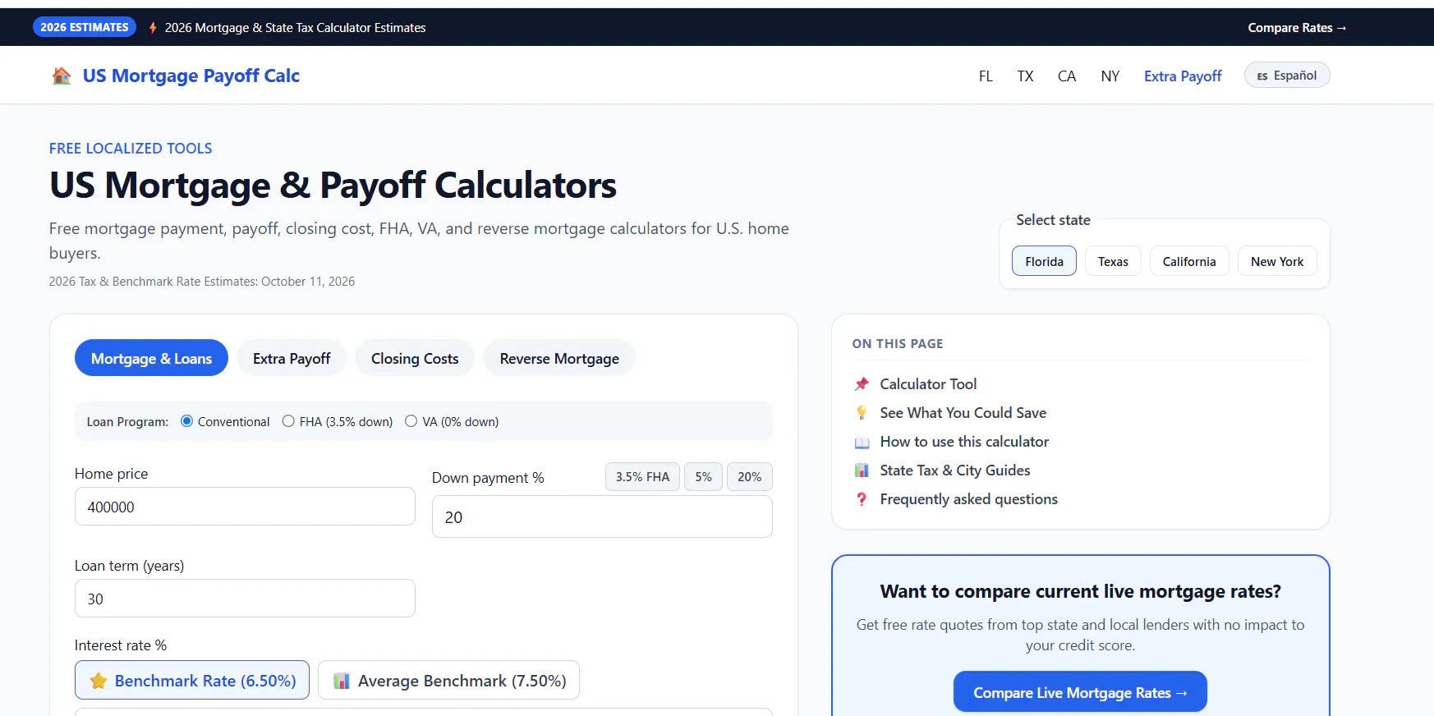Click the US Mortgage Payoff Calc site title
1434x716 pixels.
pos(191,76)
